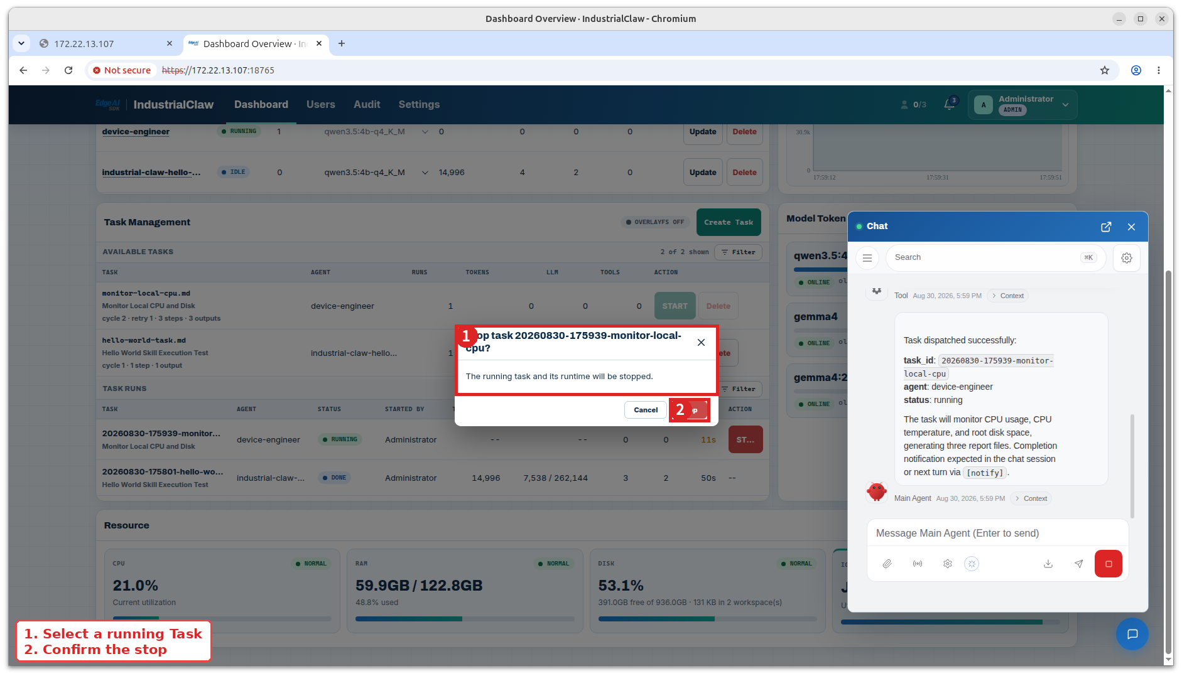Open chat in a pop-out window
Viewport: 1182px width, 676px height.
[x=1106, y=227]
